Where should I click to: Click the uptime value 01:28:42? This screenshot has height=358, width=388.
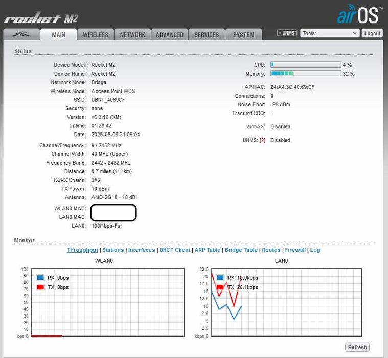click(x=101, y=126)
